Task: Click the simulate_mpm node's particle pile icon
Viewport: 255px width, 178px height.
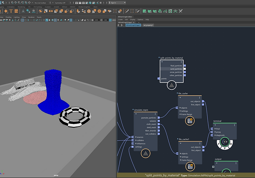Action: (145, 153)
